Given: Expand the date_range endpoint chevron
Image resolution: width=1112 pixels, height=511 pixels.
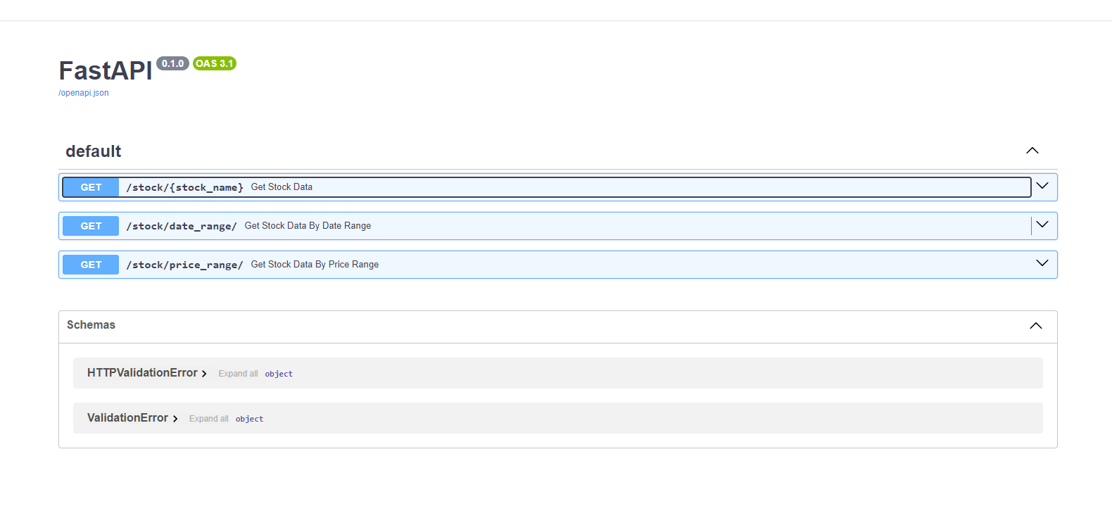Looking at the screenshot, I should 1042,225.
